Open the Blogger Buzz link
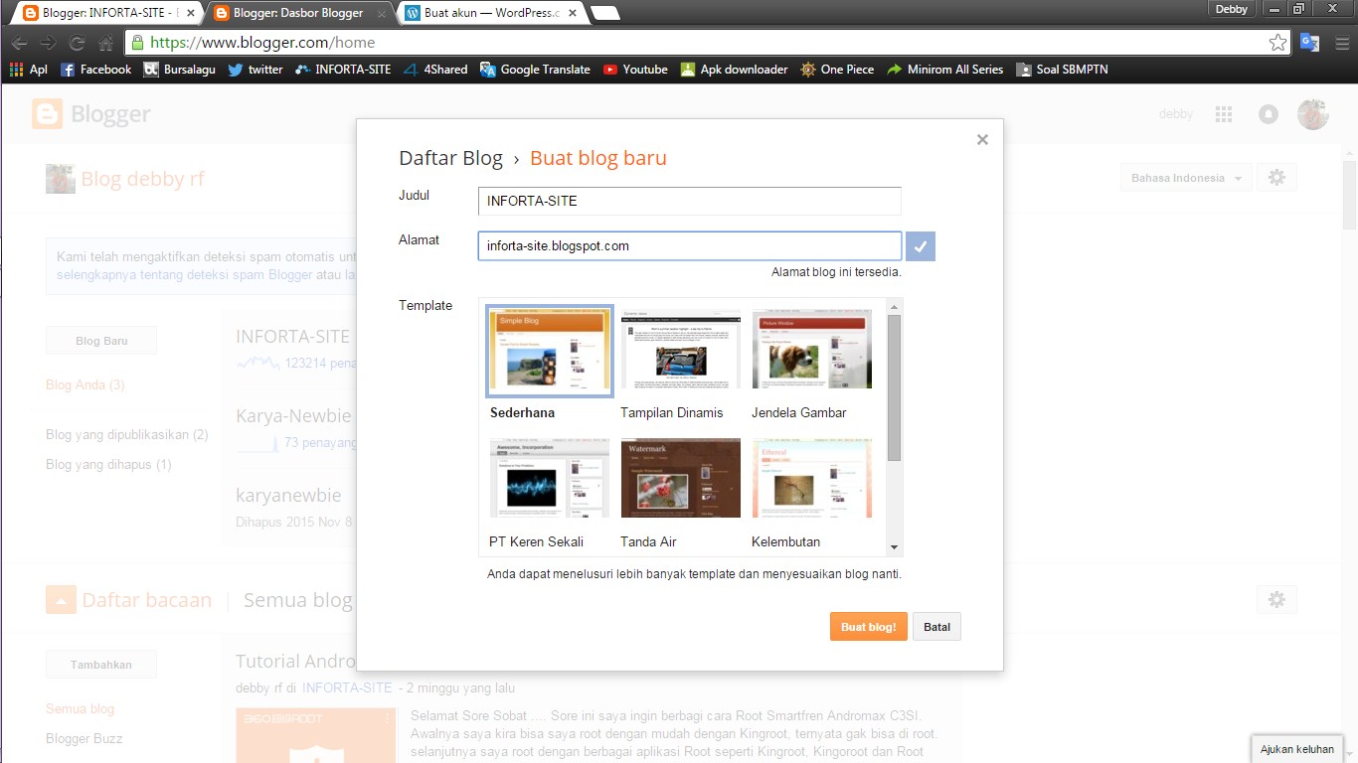1358x763 pixels. pyautogui.click(x=85, y=738)
